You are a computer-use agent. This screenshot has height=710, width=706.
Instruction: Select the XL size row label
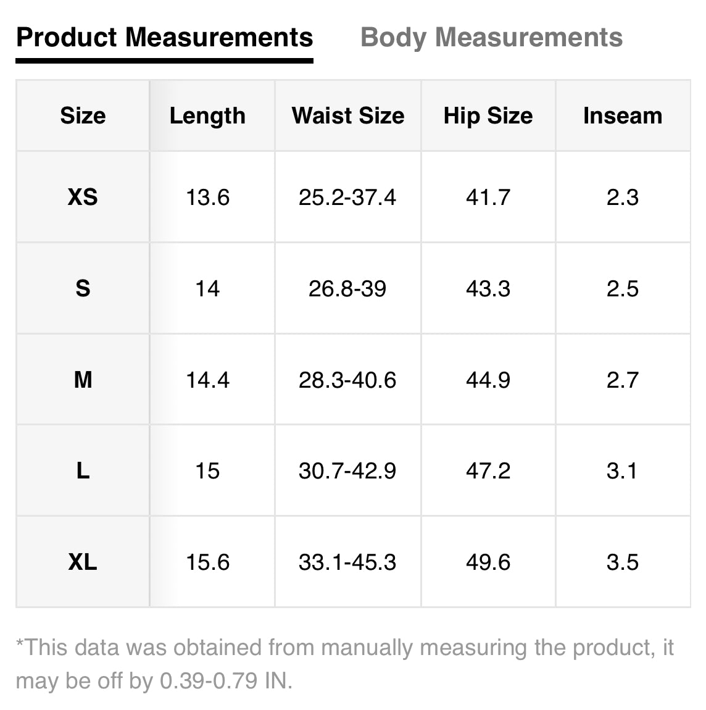click(83, 562)
